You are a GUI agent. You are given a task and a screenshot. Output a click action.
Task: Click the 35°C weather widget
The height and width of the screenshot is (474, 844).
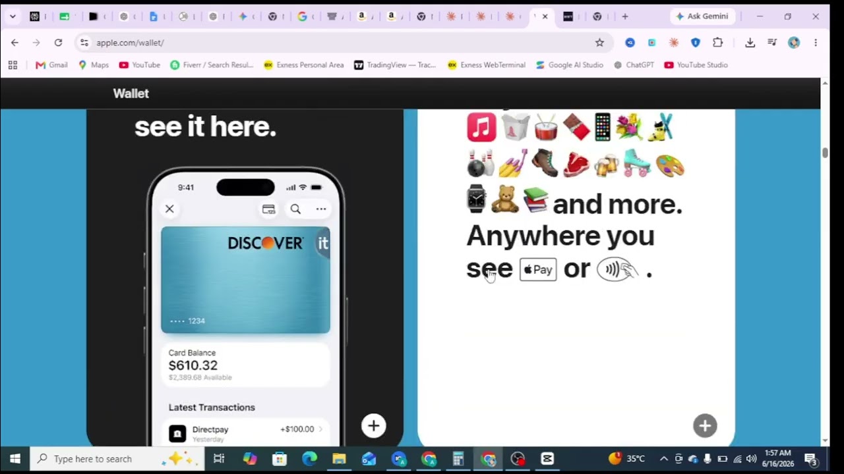point(626,459)
